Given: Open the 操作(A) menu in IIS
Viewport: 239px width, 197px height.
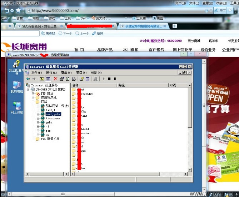Looking at the screenshot, I should click(x=51, y=72).
